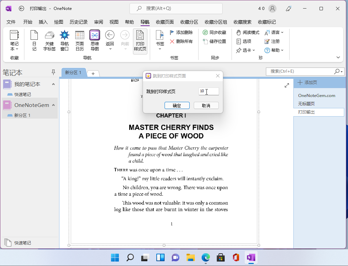This screenshot has width=348, height=266.
Task: Click 储存位置 storage location
Action: click(x=214, y=41)
